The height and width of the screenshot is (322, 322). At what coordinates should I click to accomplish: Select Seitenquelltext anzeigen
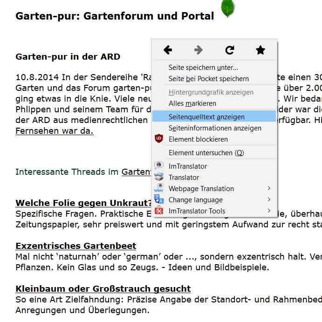click(206, 116)
